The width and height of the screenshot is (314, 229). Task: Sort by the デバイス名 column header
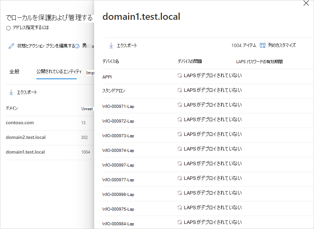click(x=111, y=61)
